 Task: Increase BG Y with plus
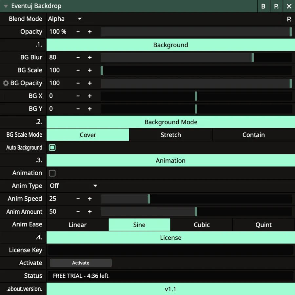pyautogui.click(x=90, y=109)
